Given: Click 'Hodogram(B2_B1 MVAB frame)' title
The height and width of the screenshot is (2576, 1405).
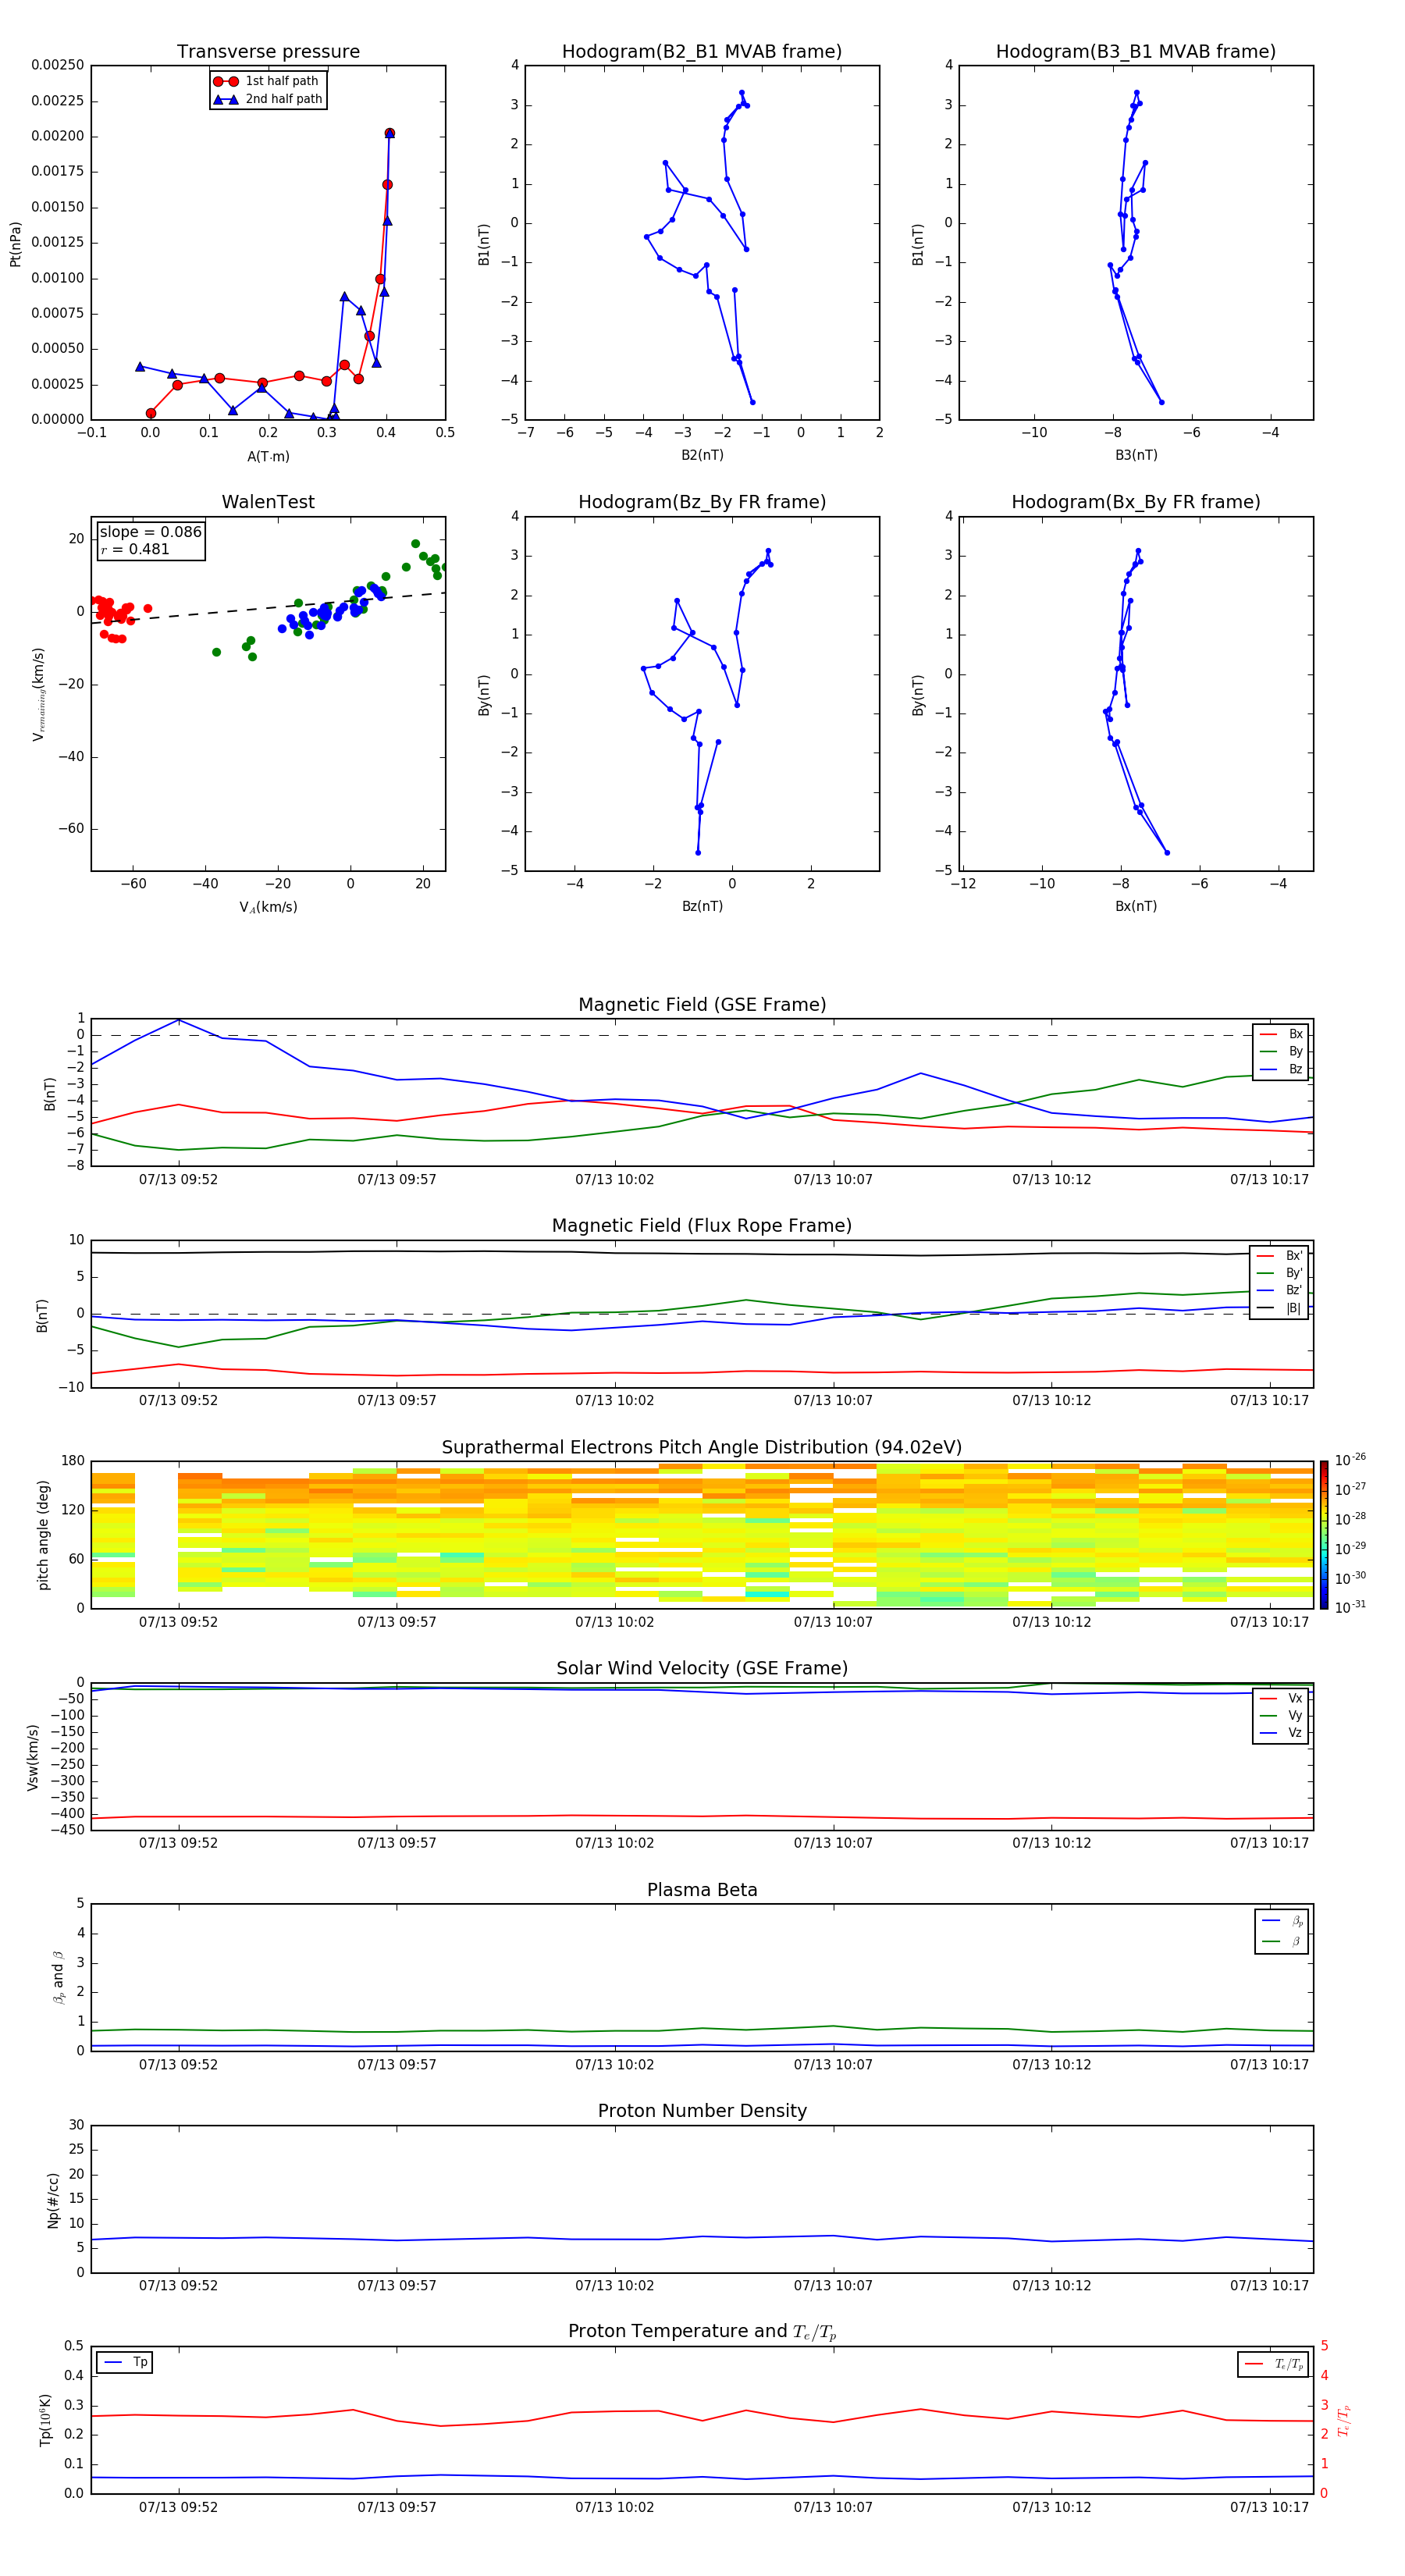Looking at the screenshot, I should (702, 51).
